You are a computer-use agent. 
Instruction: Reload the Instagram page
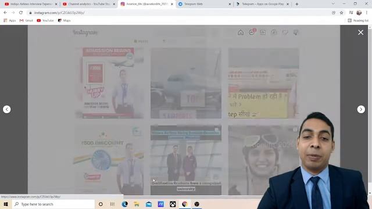(21, 13)
